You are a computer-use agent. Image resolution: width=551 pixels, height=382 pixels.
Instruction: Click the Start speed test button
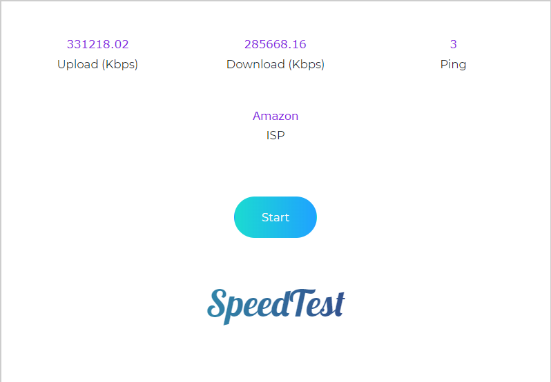tap(275, 217)
